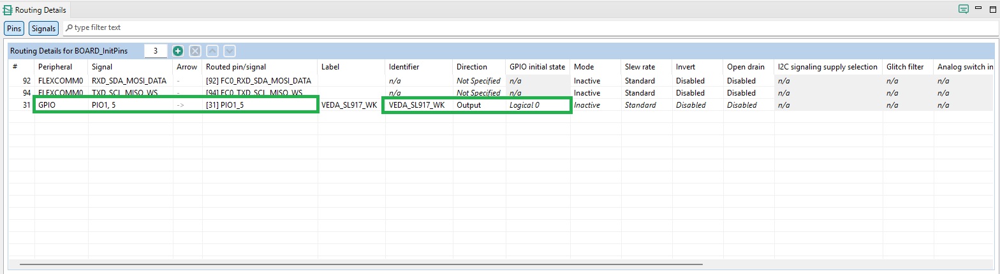1000x274 pixels.
Task: Open Mode cell Inactive in row 92
Action: click(x=596, y=81)
